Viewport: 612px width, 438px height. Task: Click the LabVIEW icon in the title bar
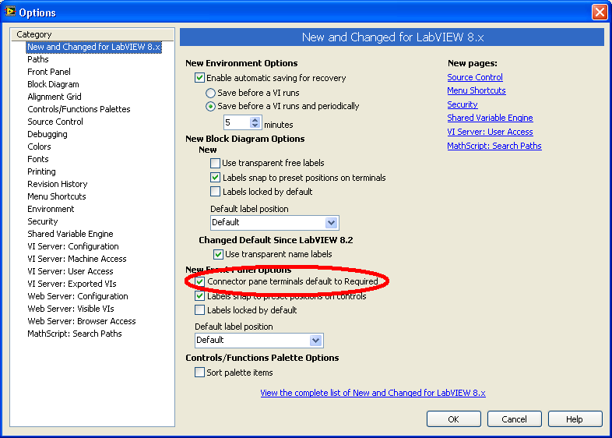9,12
